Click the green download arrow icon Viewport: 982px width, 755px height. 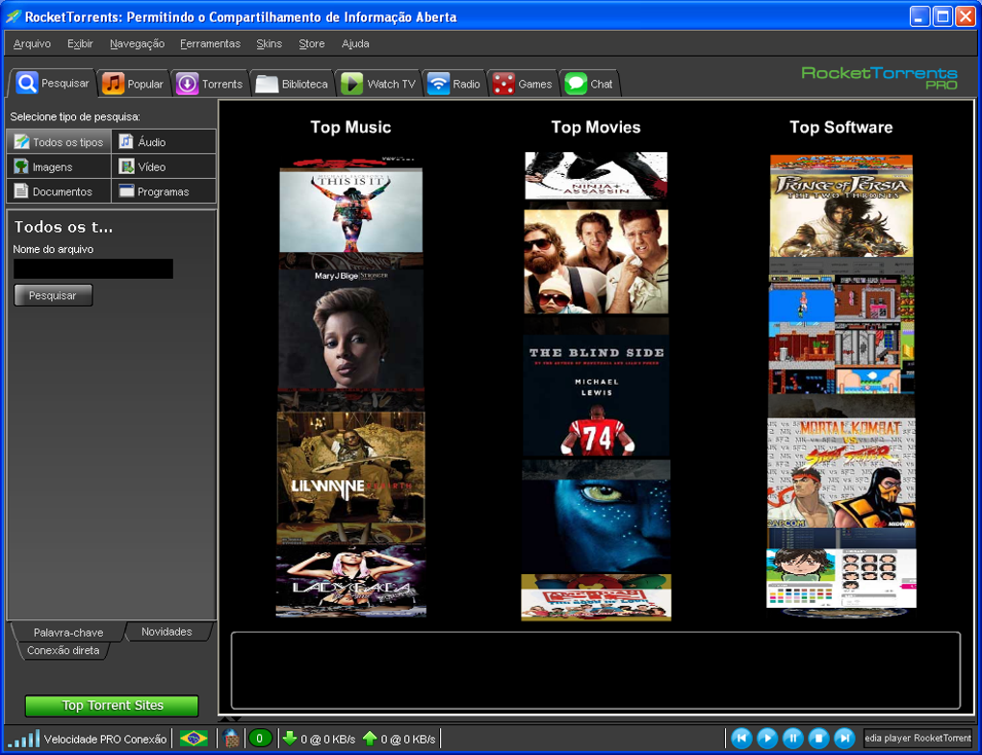[290, 739]
